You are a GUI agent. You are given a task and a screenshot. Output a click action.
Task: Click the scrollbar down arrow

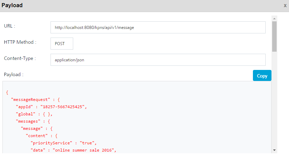[274, 150]
